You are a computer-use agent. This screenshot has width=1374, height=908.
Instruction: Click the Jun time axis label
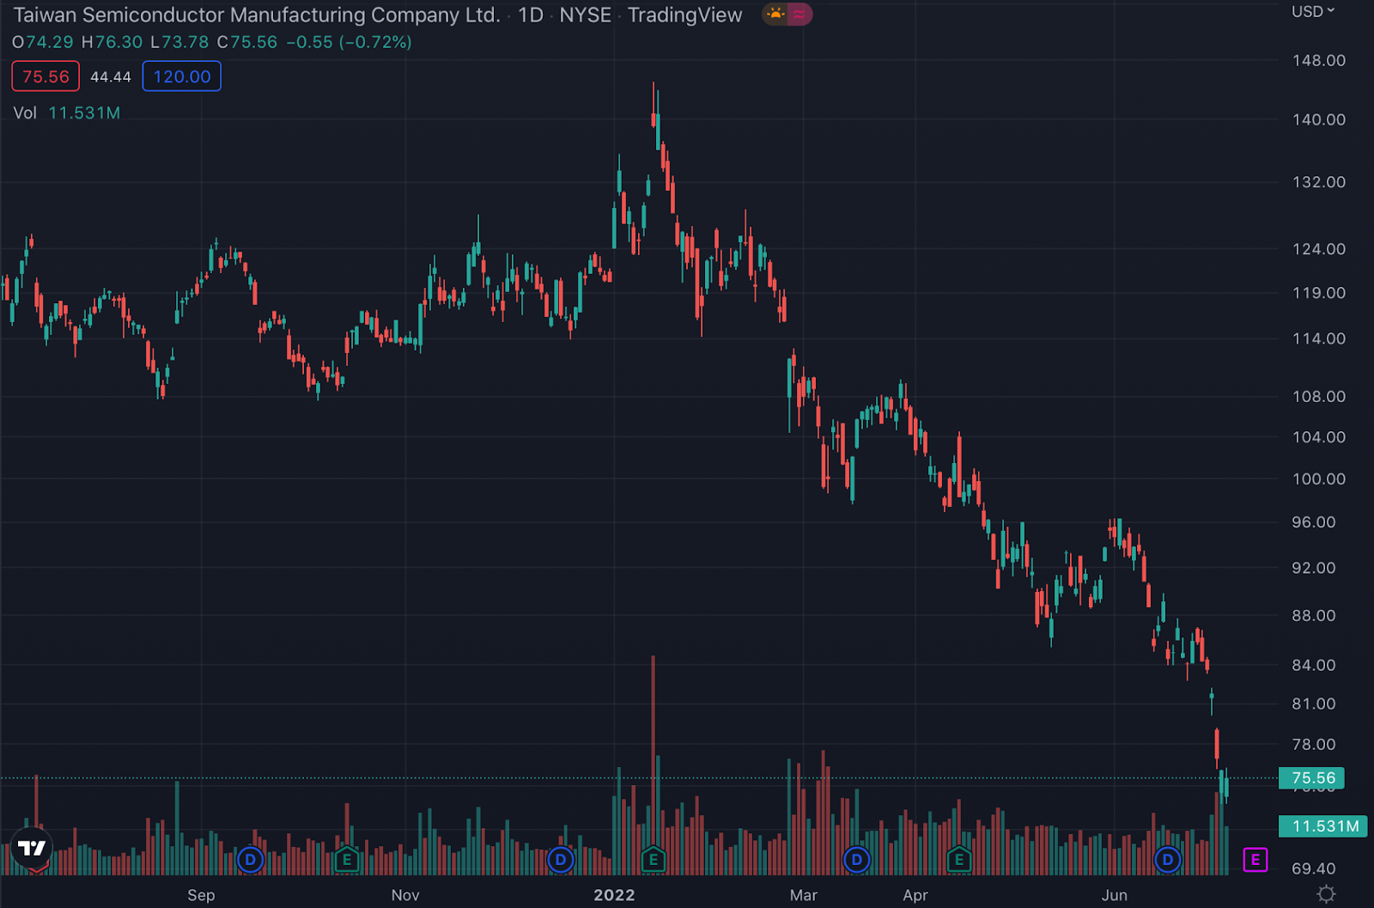1115,895
